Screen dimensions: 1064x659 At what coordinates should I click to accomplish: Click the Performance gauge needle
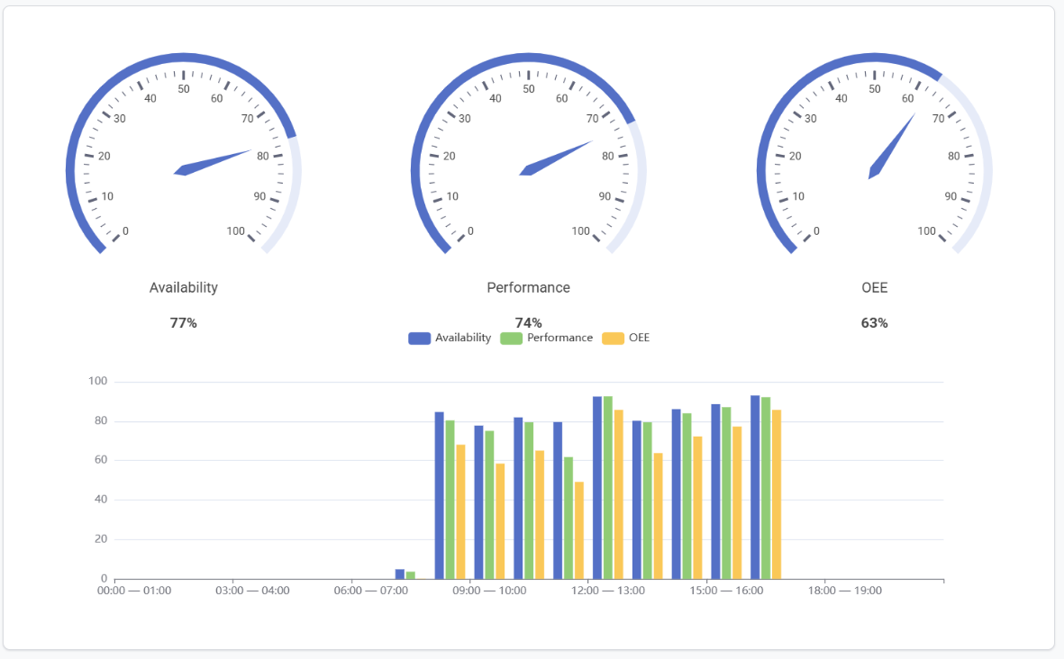coord(556,158)
